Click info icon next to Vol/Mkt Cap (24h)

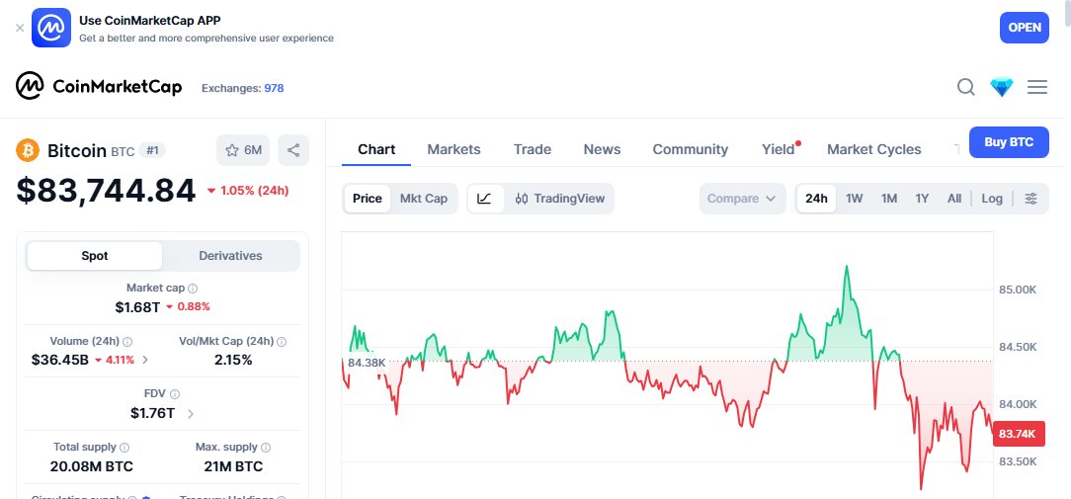(x=282, y=341)
